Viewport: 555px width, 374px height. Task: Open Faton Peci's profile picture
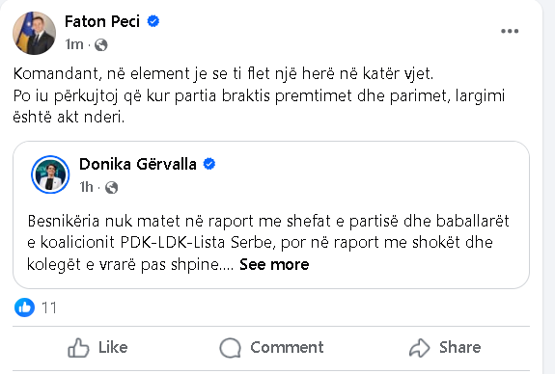pos(35,33)
